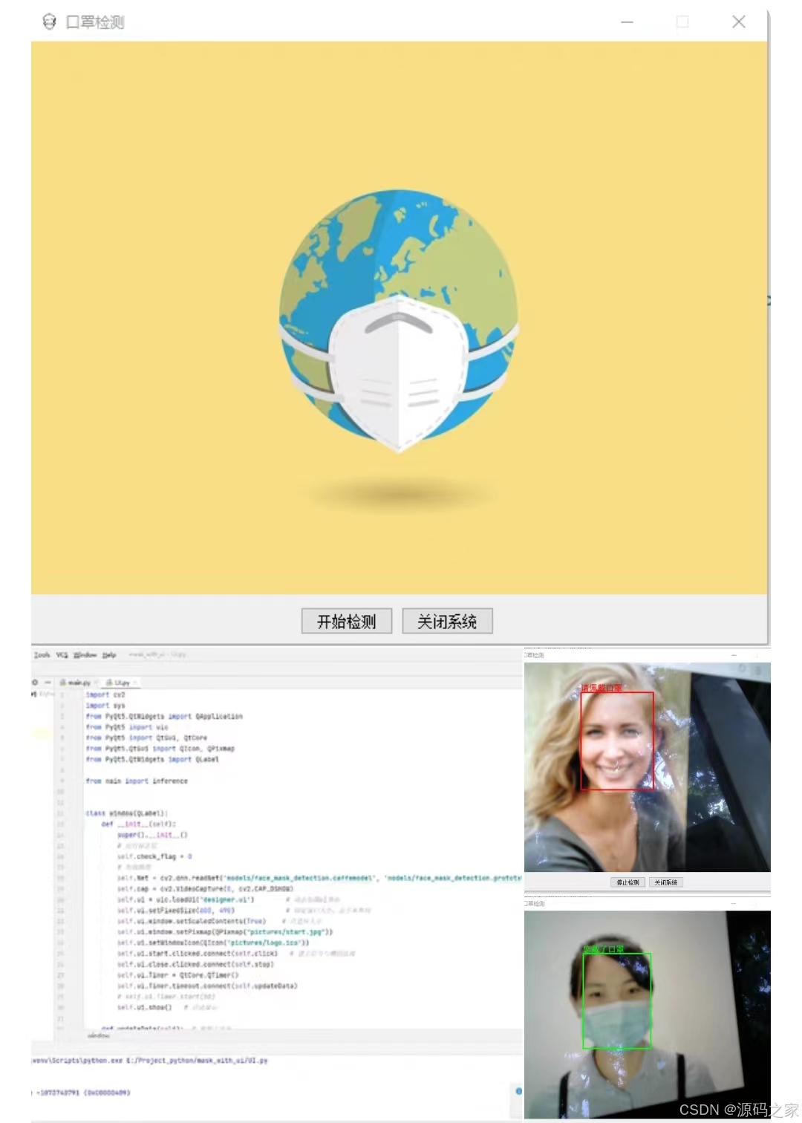Click the detection window title bar icon
802x1123 pixels.
[528, 655]
